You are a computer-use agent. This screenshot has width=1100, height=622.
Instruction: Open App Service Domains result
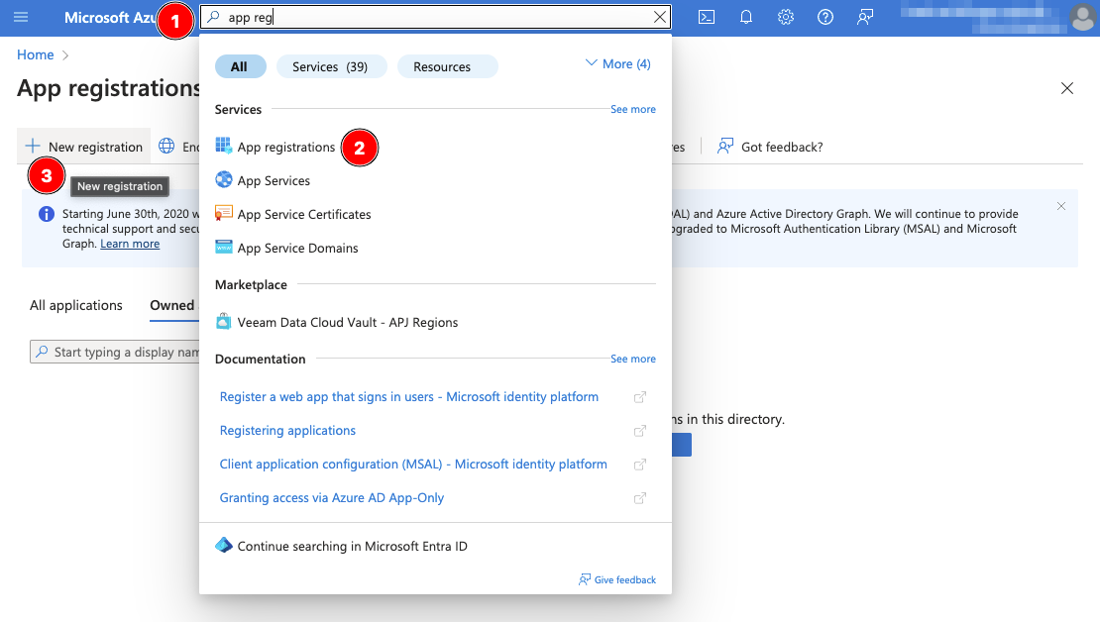tap(297, 248)
